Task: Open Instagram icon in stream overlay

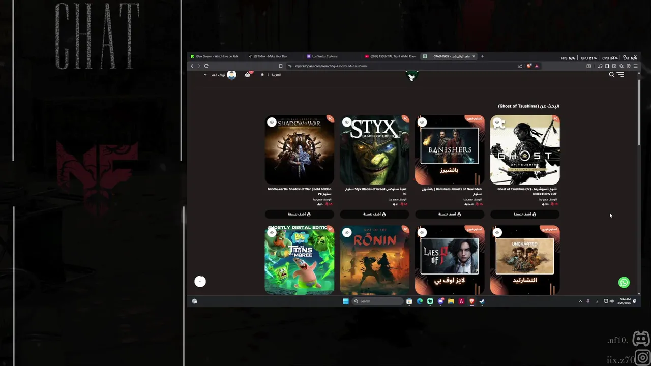Action: click(x=643, y=358)
